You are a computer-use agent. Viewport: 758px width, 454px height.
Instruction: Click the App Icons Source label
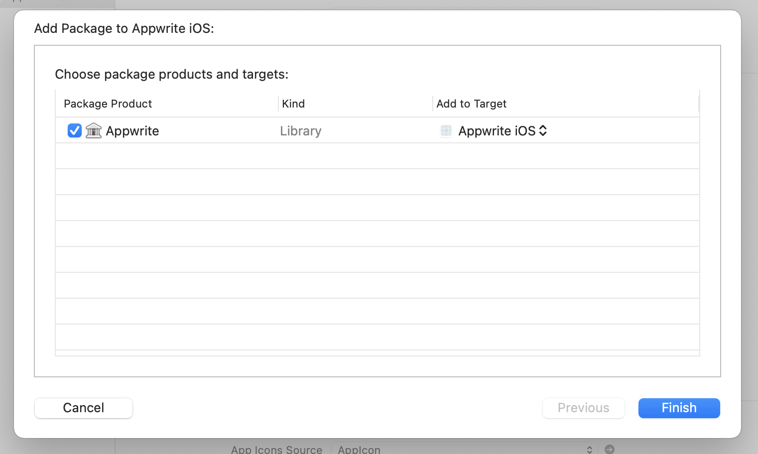(276, 449)
